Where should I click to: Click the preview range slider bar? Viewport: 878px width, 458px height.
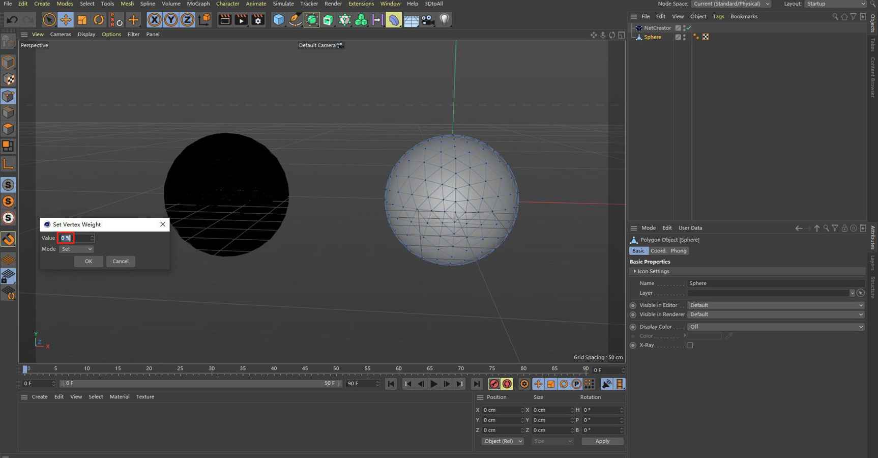click(200, 383)
